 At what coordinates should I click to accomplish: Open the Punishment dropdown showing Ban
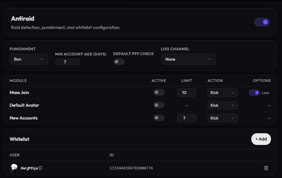pyautogui.click(x=29, y=59)
